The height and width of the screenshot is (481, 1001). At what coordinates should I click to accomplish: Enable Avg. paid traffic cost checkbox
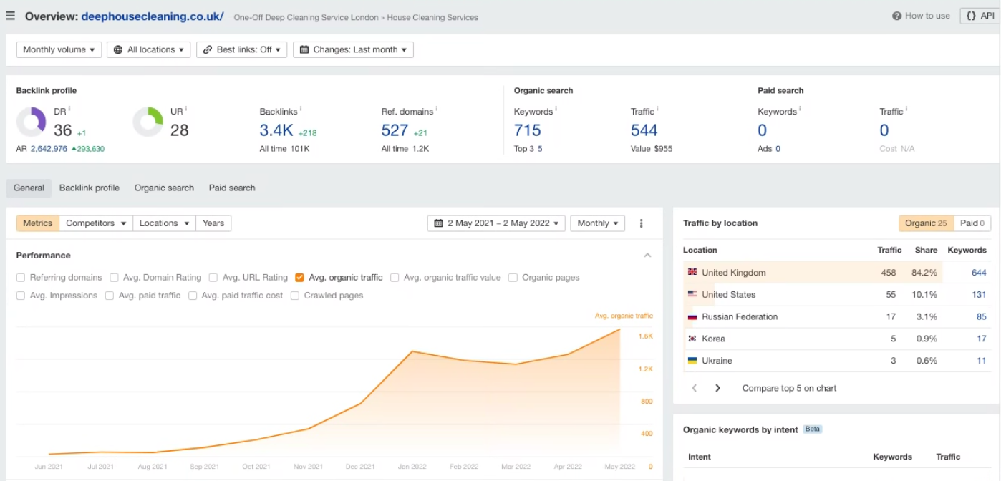[193, 296]
